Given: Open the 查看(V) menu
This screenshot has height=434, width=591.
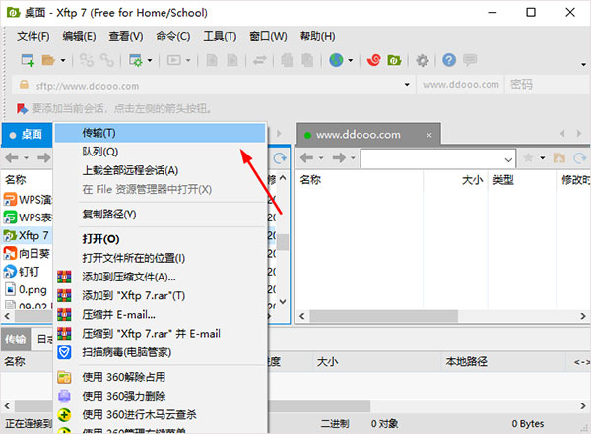Looking at the screenshot, I should 126,37.
